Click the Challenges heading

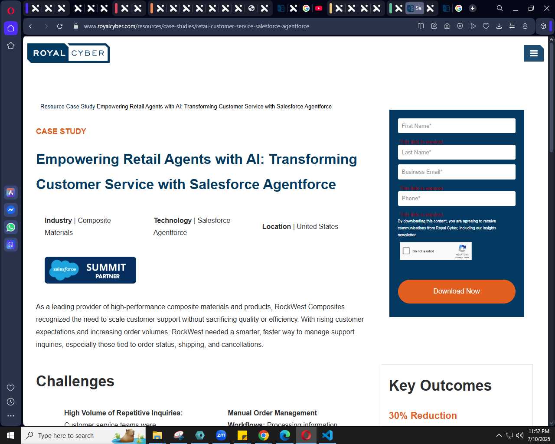(75, 381)
